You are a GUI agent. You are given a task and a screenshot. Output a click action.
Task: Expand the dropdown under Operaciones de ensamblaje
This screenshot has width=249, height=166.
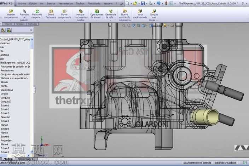pos(97,20)
